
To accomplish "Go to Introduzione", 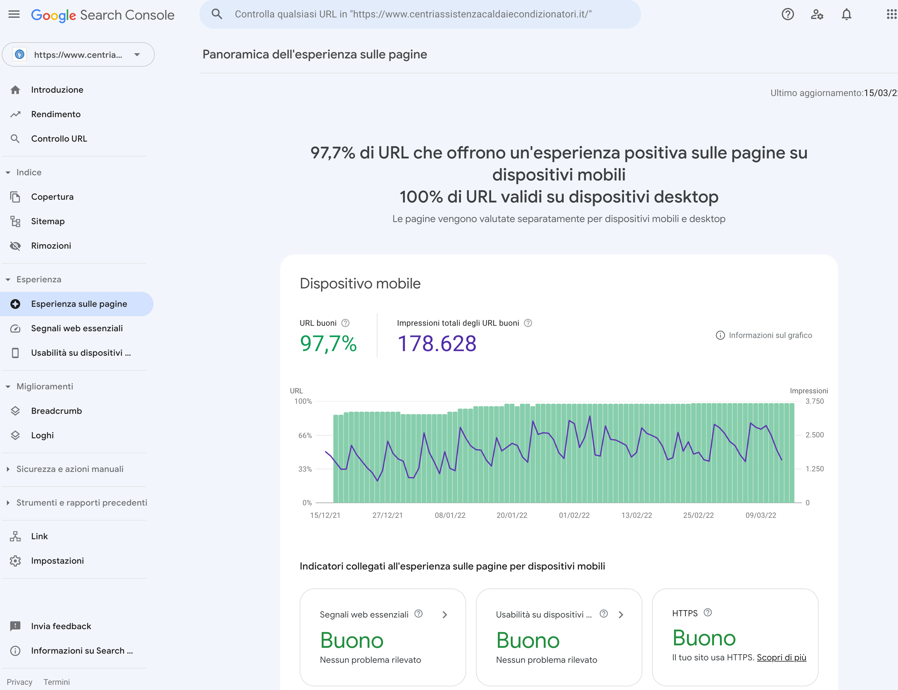I will pos(57,90).
